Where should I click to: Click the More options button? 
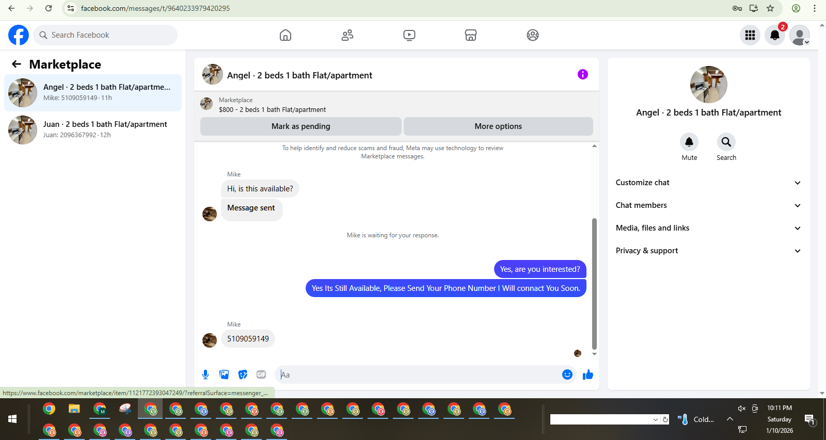(x=498, y=126)
